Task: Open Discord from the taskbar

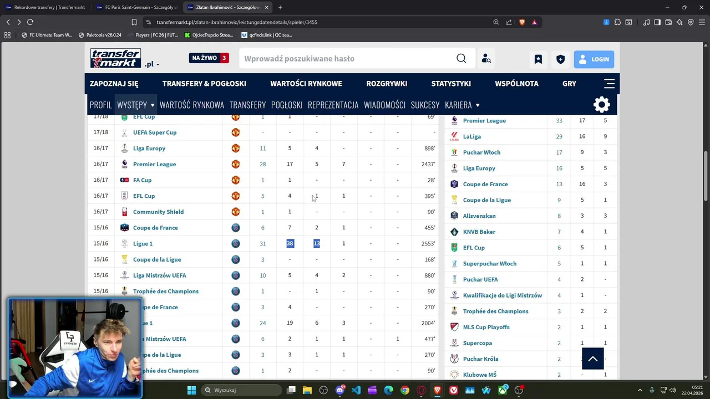Action: (339, 390)
